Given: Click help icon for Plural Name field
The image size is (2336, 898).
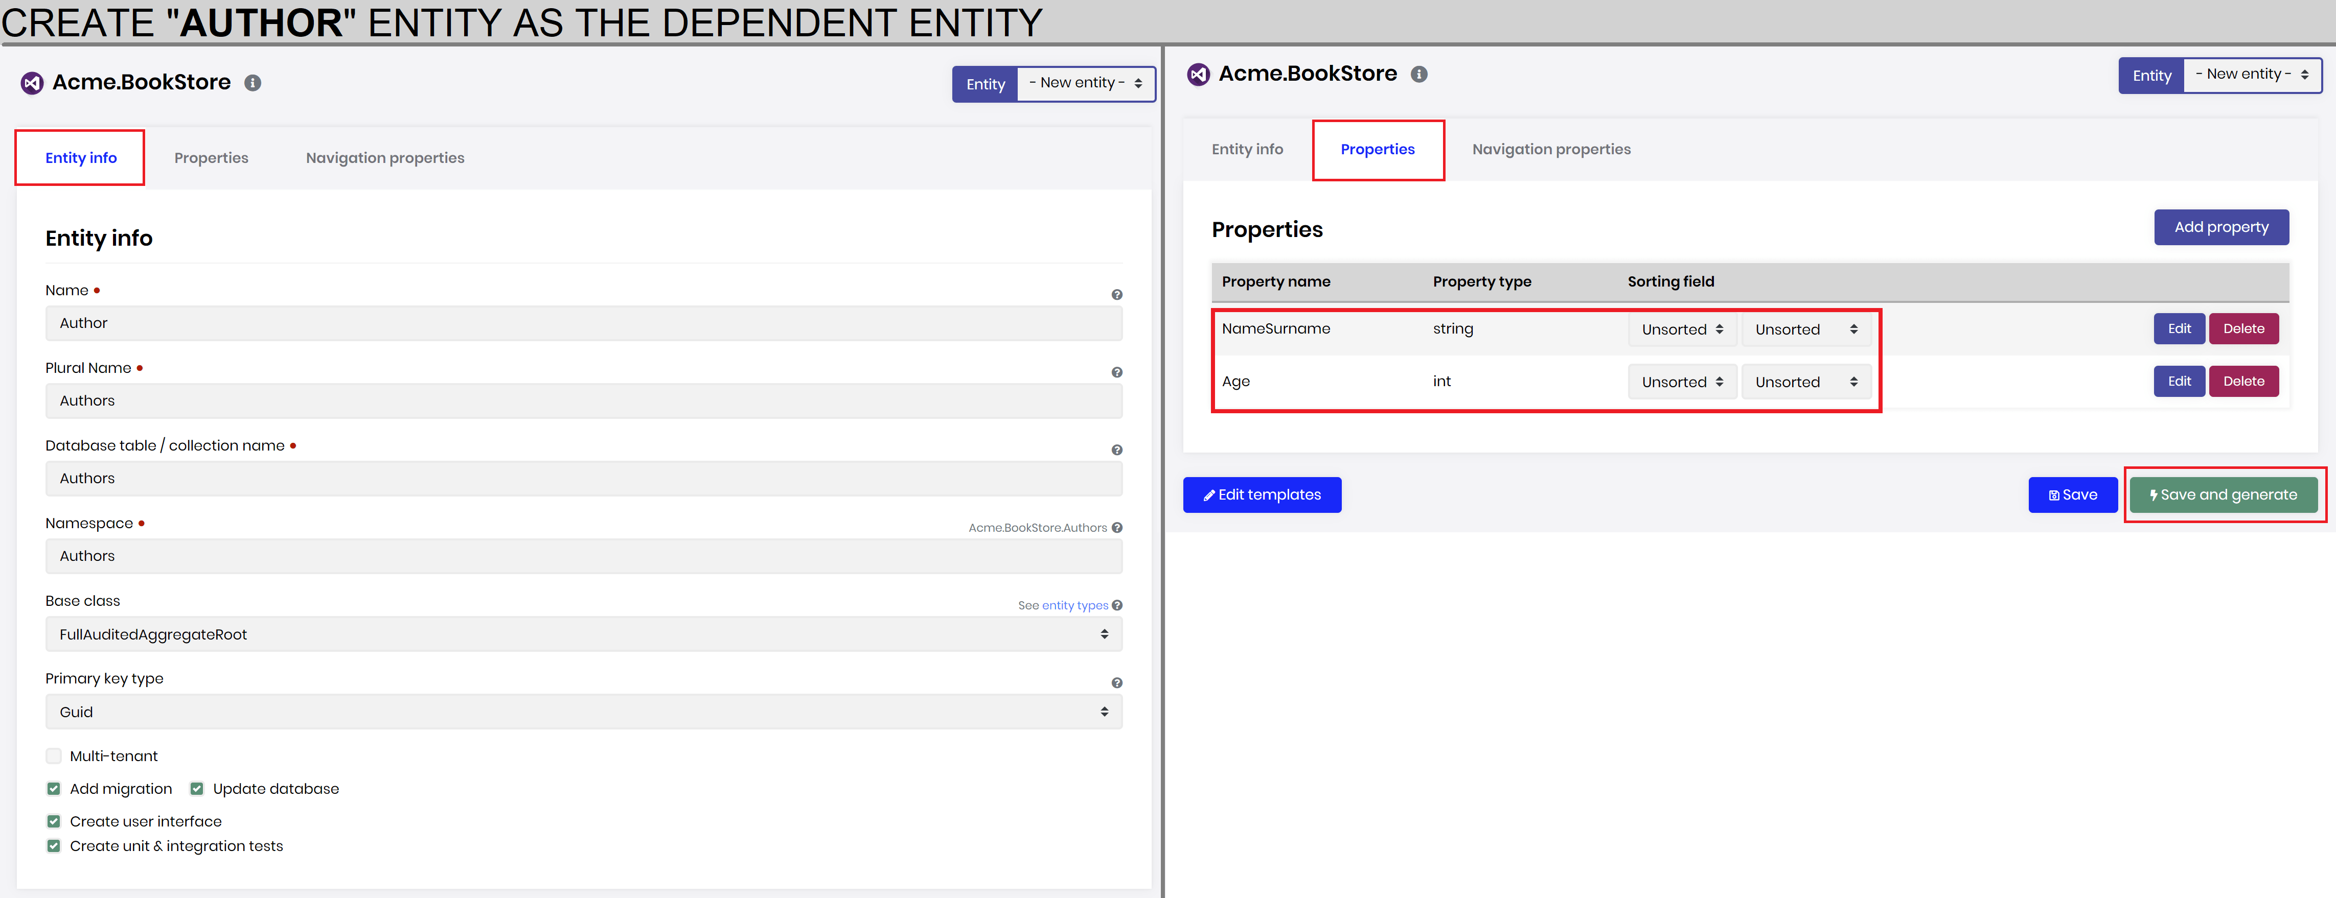Looking at the screenshot, I should (1116, 372).
